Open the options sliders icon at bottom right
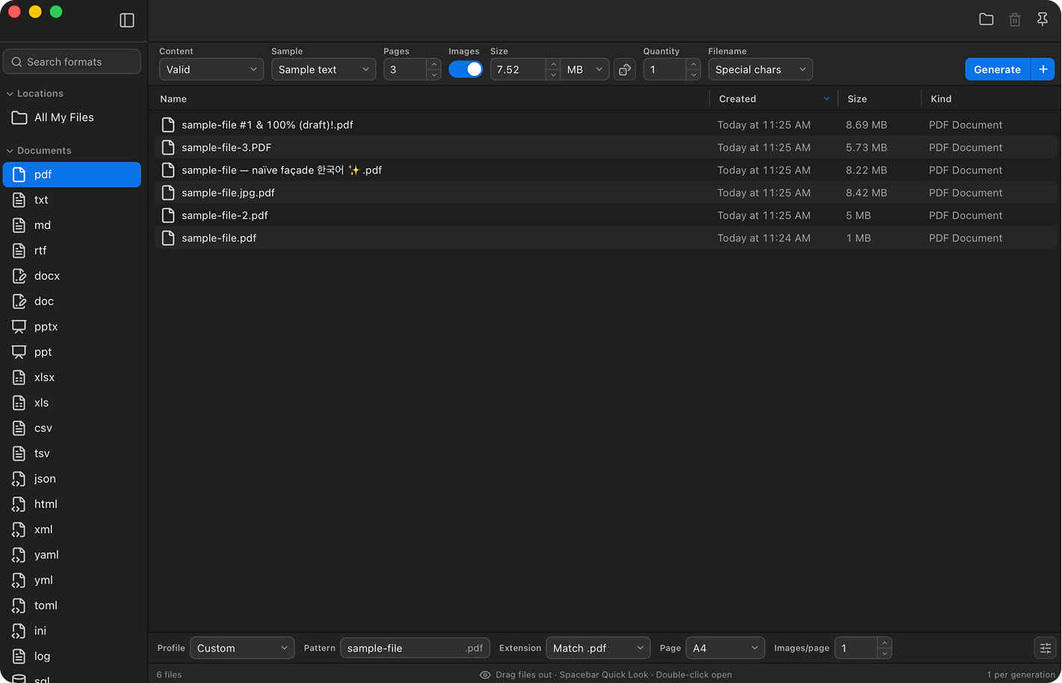This screenshot has width=1062, height=683. (x=1045, y=648)
